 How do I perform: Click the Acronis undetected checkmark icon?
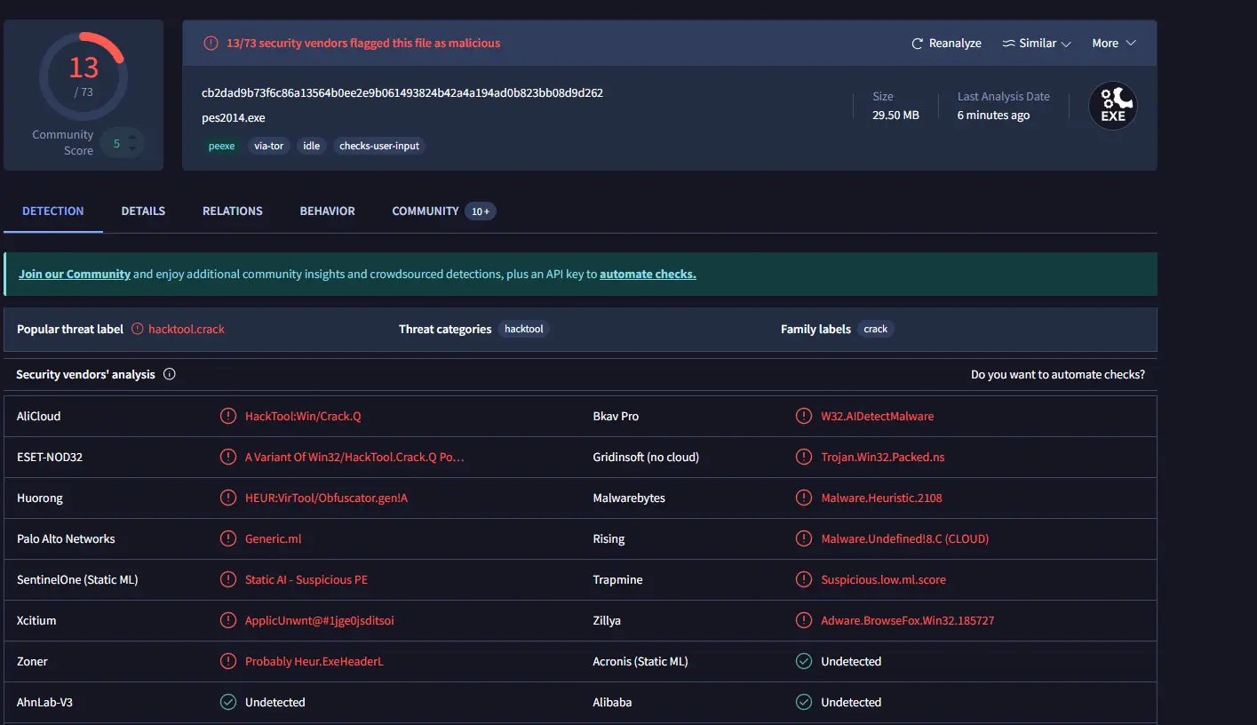pos(804,661)
